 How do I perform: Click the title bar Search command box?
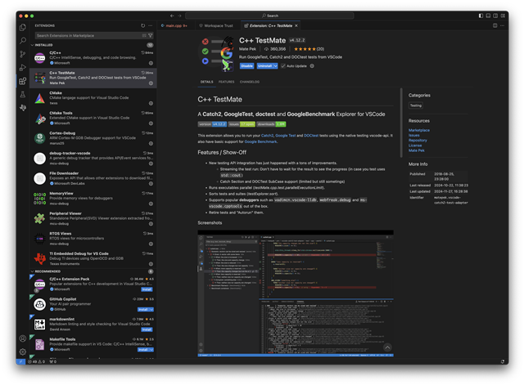[x=269, y=16]
